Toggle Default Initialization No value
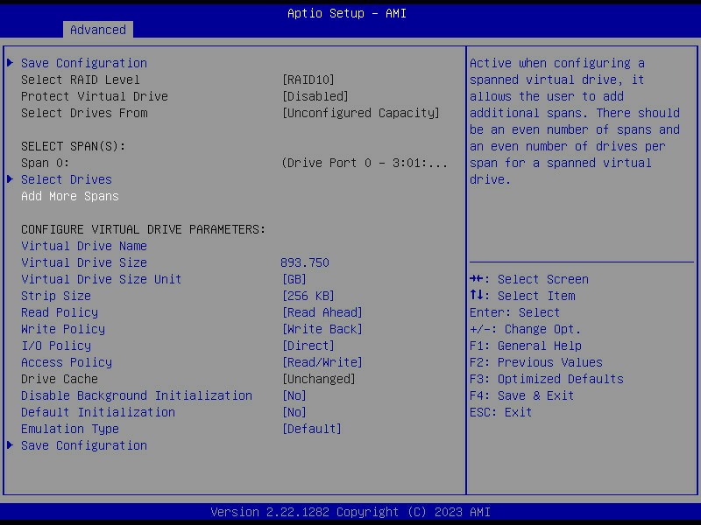701x525 pixels. point(294,412)
